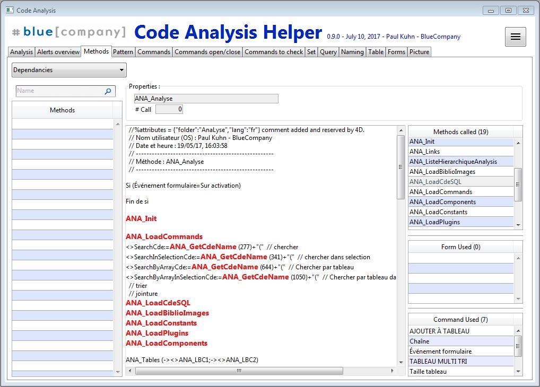
Task: Click red ANA_LoadPlugins in code view
Action: click(157, 333)
